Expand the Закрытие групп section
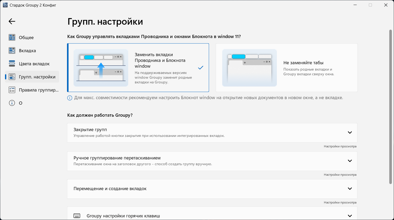Screen dimensions: 394x220 tap(212, 133)
